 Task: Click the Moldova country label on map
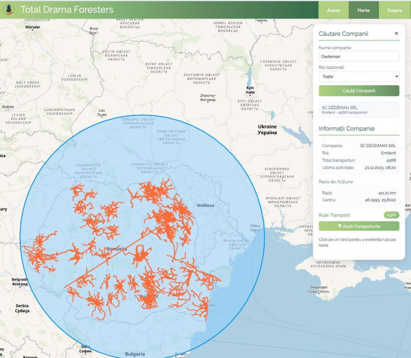pos(205,206)
